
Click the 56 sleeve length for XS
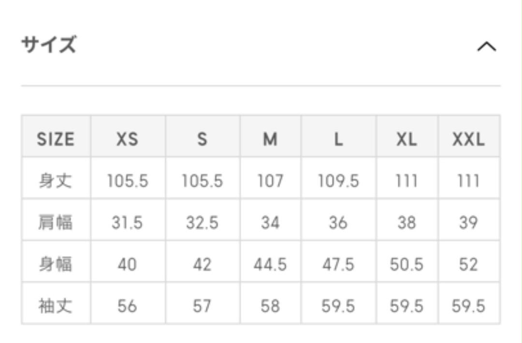[x=127, y=306]
